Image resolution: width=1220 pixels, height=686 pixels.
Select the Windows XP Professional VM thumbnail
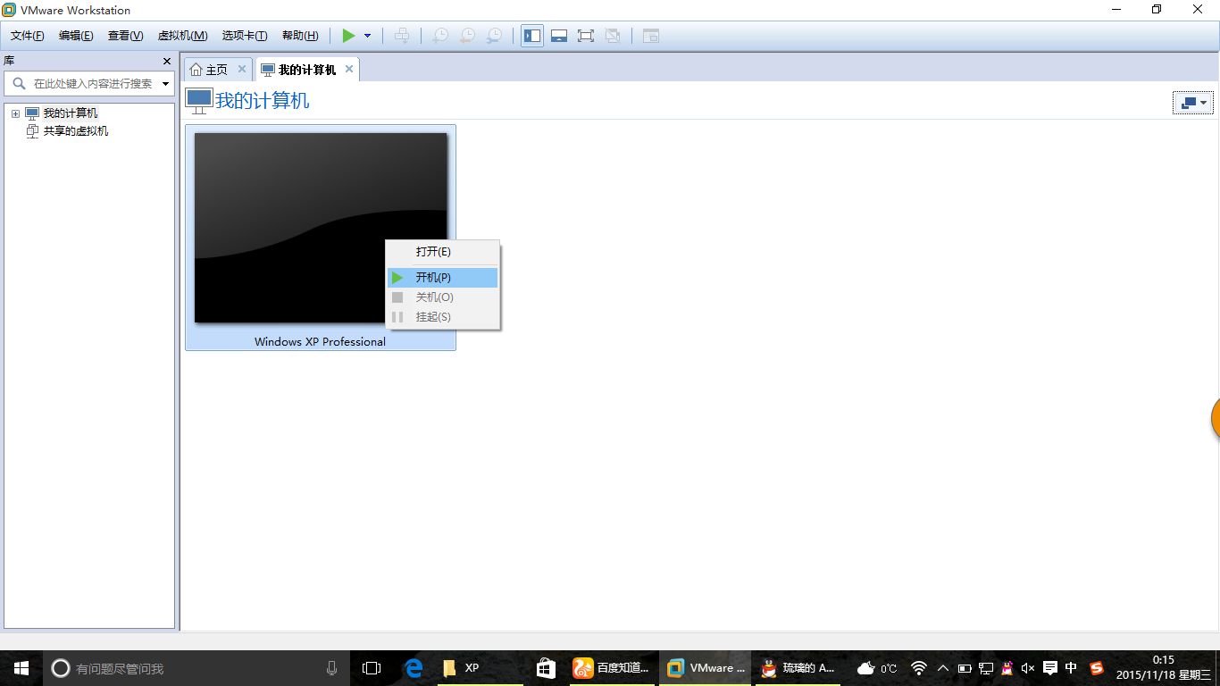tap(321, 227)
